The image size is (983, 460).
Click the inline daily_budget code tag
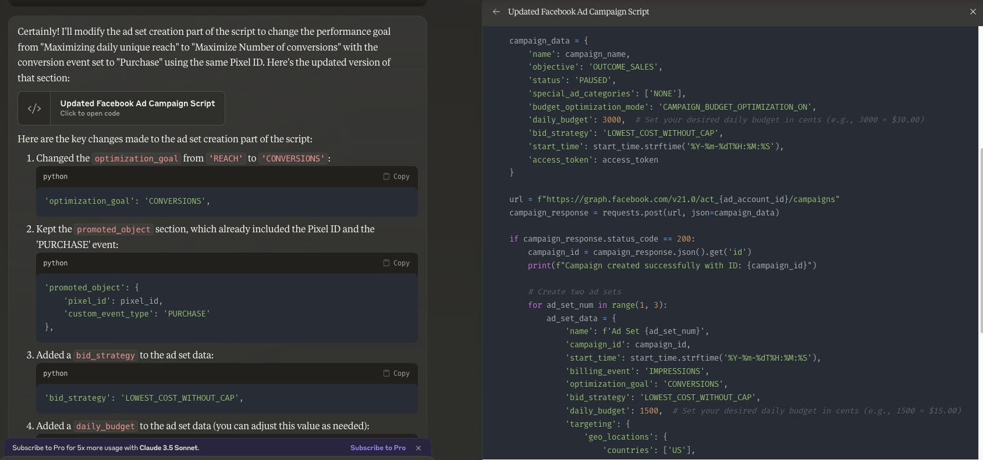pyautogui.click(x=105, y=426)
